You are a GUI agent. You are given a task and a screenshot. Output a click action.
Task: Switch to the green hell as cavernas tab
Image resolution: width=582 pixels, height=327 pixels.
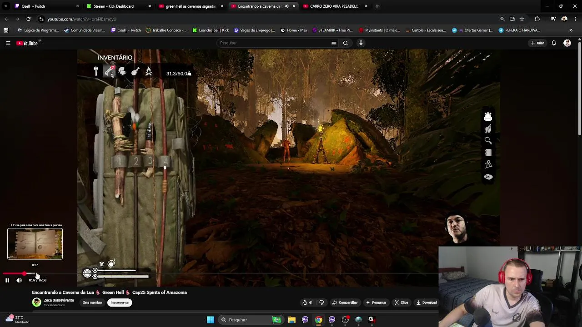190,6
